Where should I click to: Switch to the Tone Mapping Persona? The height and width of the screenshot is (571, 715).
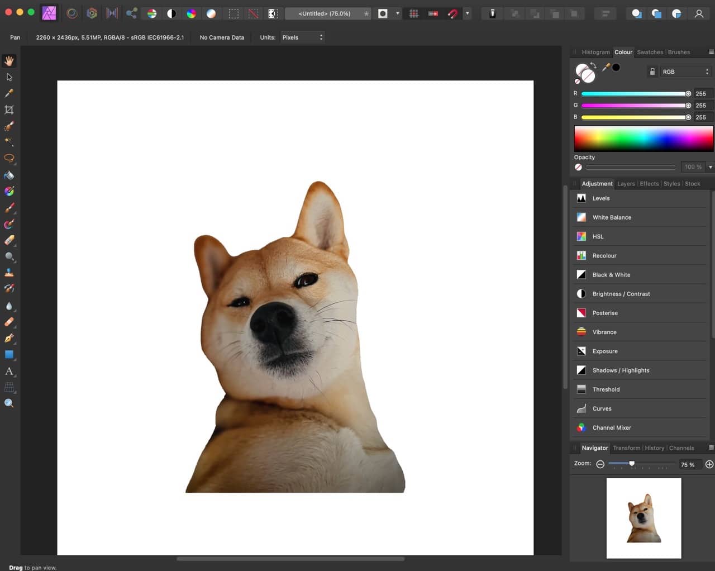tap(112, 13)
